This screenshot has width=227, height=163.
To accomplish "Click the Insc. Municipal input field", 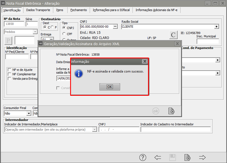I will (208, 42).
